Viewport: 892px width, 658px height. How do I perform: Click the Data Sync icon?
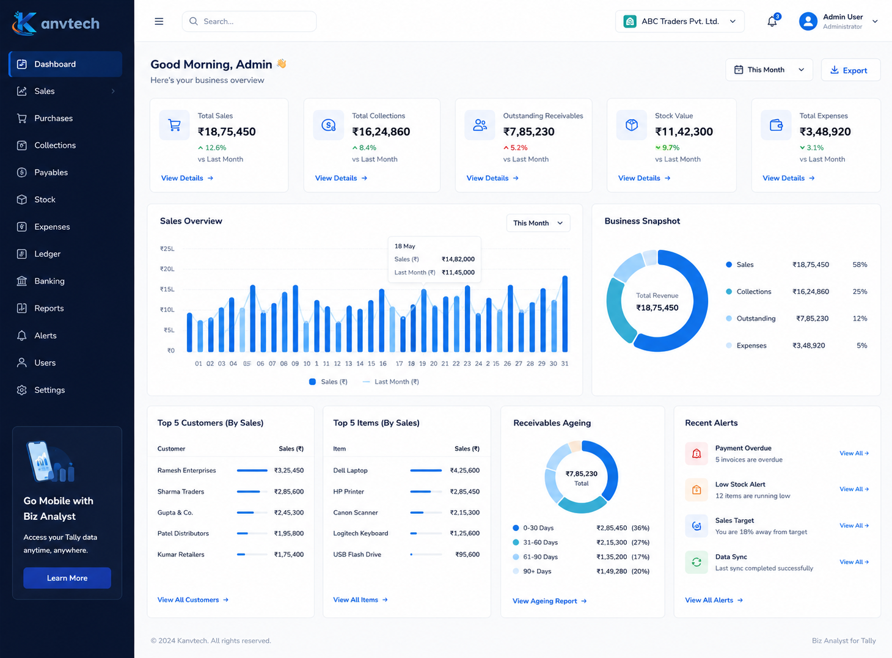coord(696,562)
